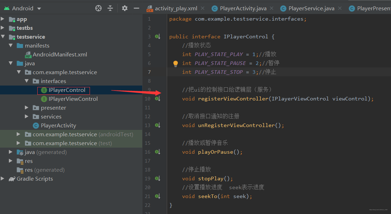Image resolution: width=391 pixels, height=214 pixels.
Task: Close the PlayerActivity.java tab
Action: tap(272, 8)
